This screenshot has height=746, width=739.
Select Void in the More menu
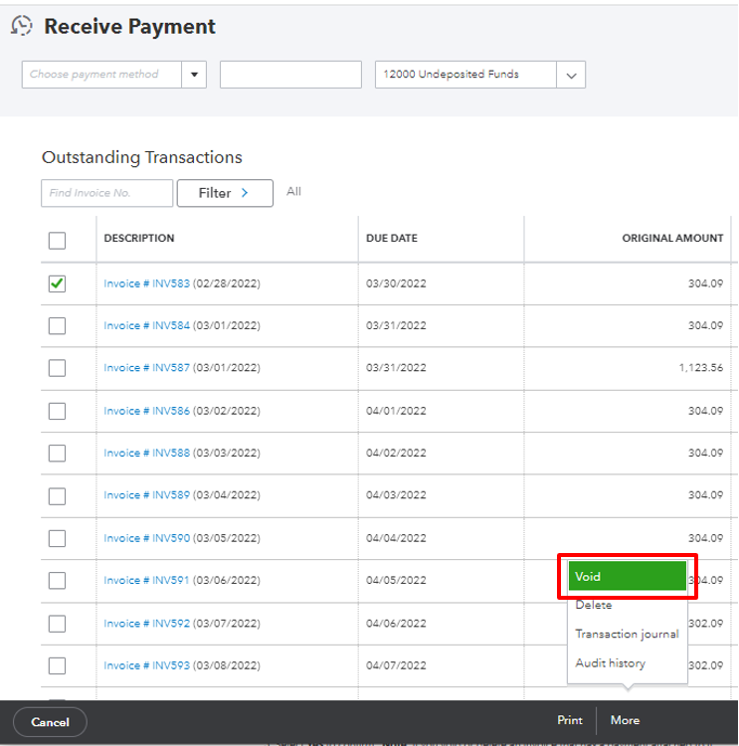click(x=628, y=576)
